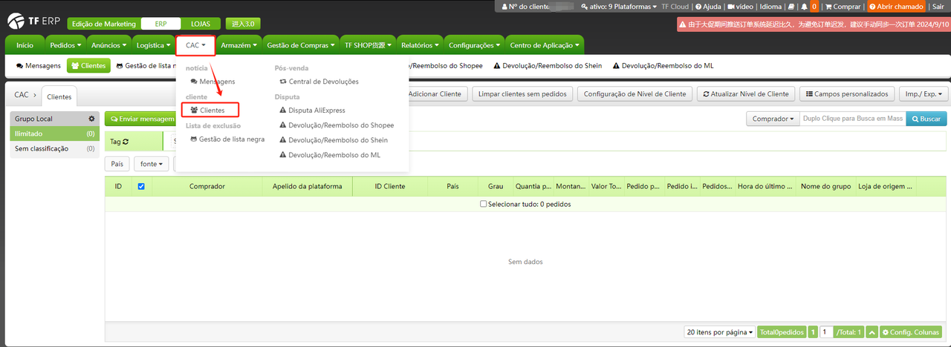Viewport: 951px width, 347px height.
Task: Click the Enviar mensagem button
Action: 140,119
